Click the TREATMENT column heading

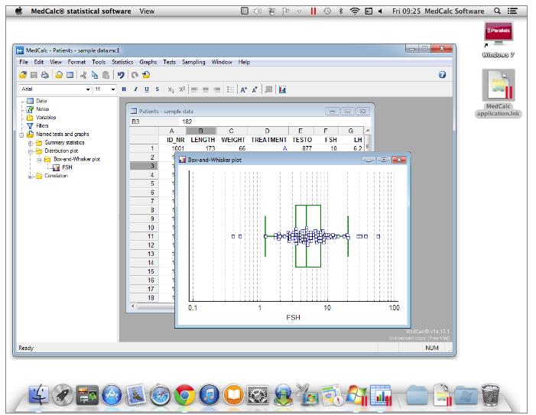coord(268,140)
